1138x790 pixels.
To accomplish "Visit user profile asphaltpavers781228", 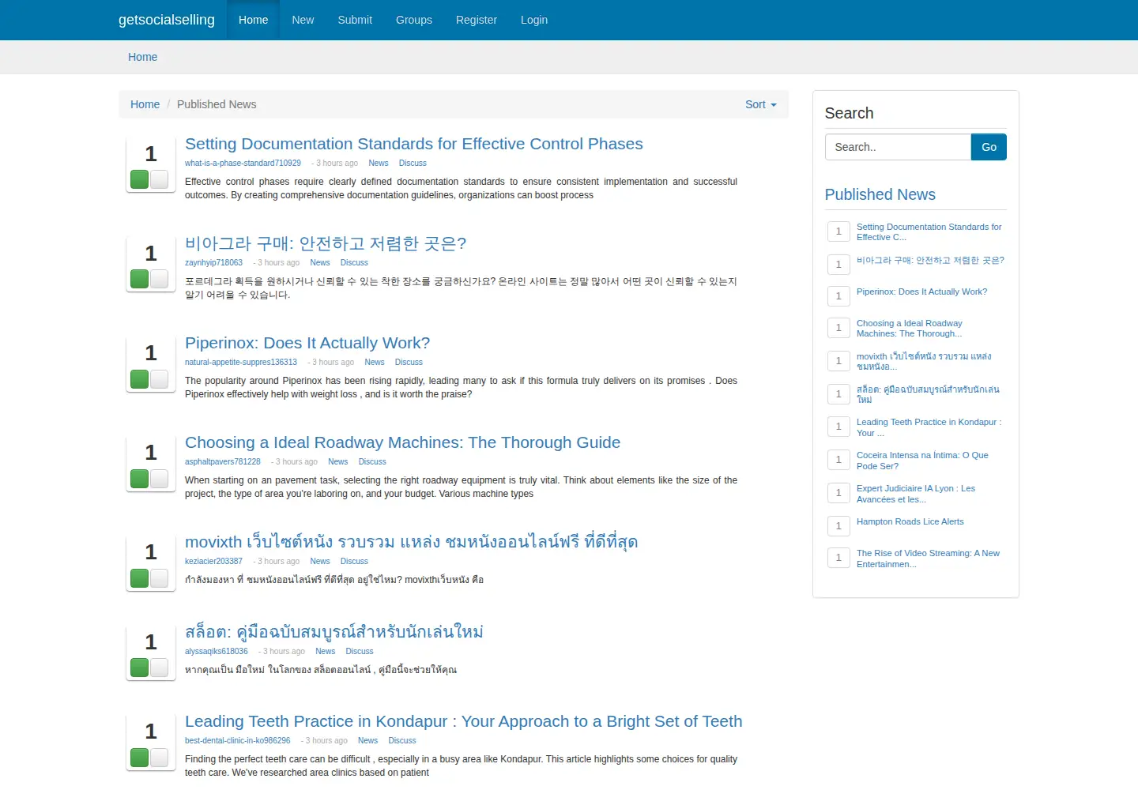I will click(x=223, y=461).
